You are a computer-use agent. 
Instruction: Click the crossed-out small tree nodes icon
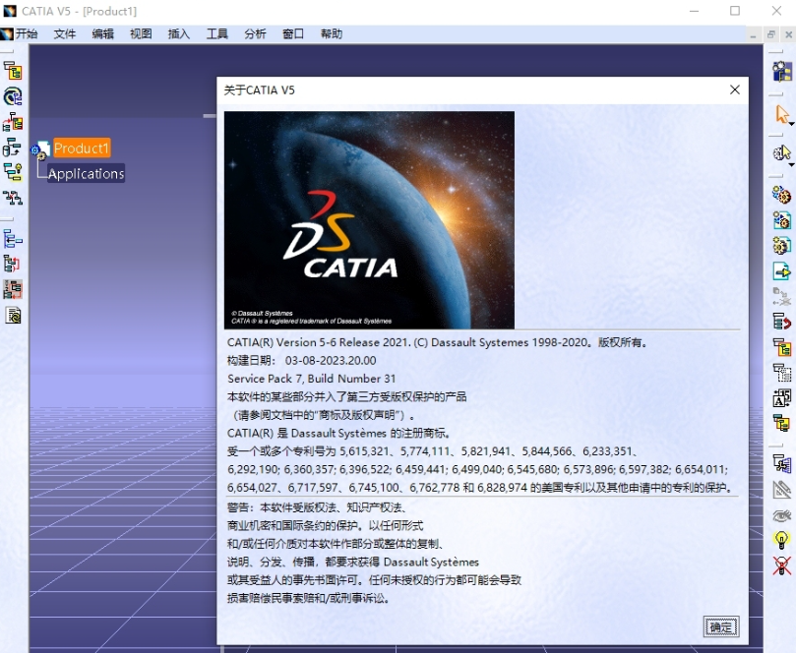(13, 198)
